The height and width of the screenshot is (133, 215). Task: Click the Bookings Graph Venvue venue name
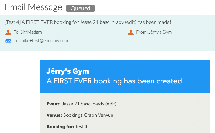(88, 115)
